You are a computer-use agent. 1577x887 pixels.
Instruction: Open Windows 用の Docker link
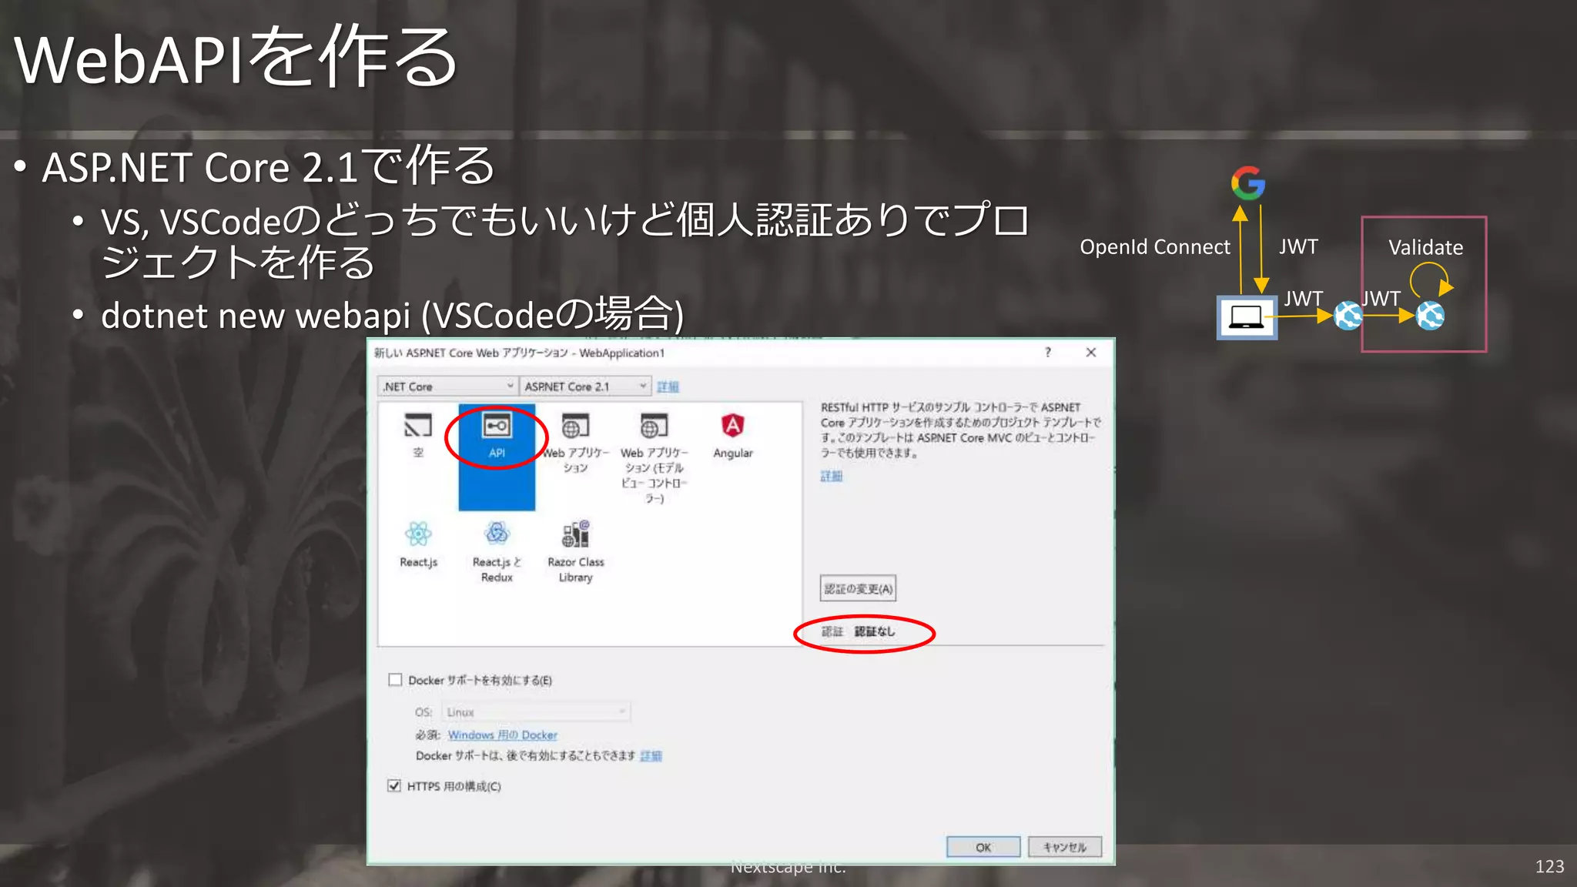(503, 735)
